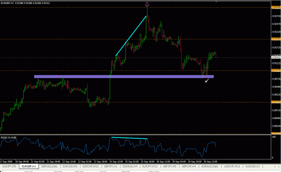Open the EURAUD,H4 chart tab

tap(130, 167)
